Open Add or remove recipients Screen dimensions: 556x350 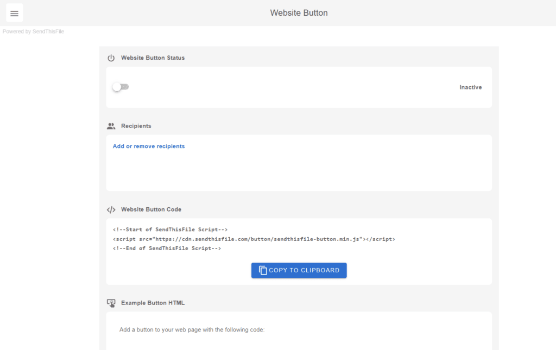pyautogui.click(x=148, y=146)
